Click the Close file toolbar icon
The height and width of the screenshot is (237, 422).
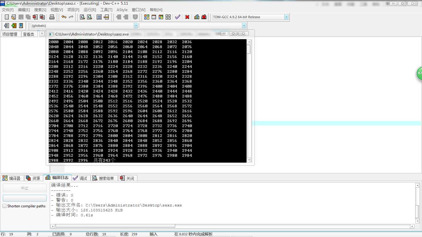point(35,17)
